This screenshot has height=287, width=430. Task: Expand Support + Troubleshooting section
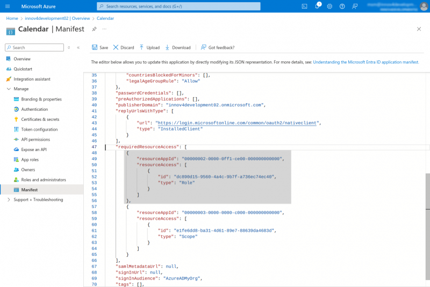(9, 199)
